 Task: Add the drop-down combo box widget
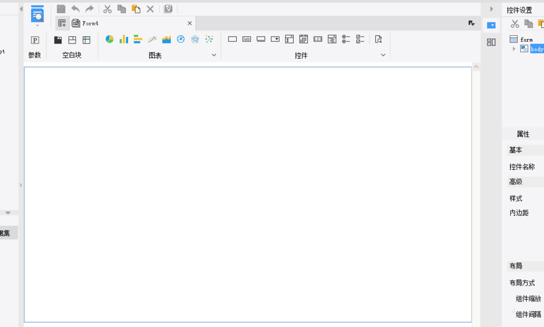pyautogui.click(x=275, y=39)
